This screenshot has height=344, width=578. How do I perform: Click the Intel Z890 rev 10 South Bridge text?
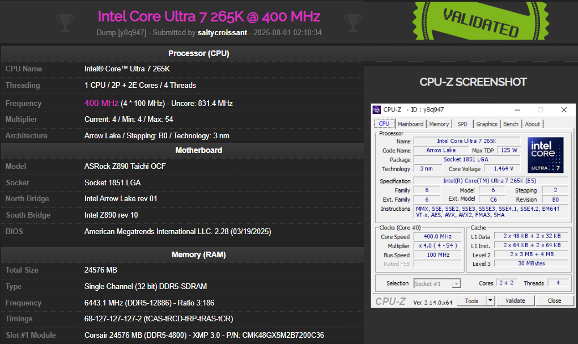(x=111, y=215)
